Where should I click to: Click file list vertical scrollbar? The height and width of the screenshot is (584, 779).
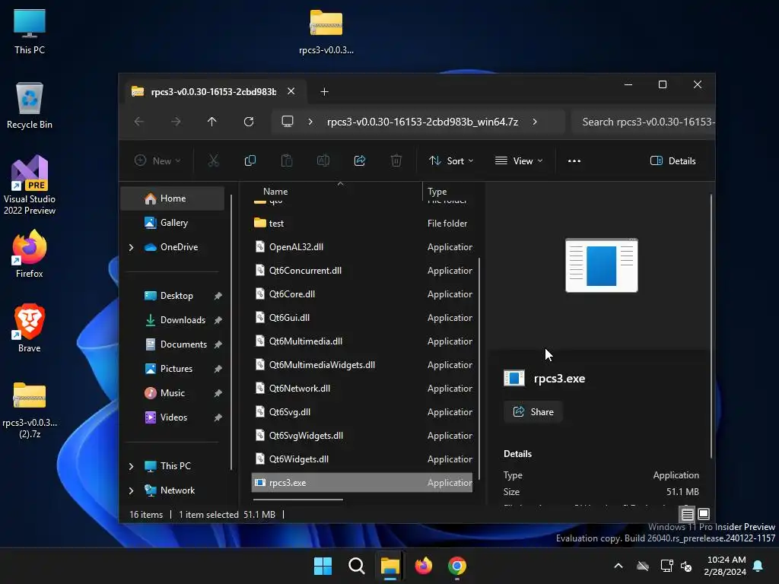(x=479, y=367)
